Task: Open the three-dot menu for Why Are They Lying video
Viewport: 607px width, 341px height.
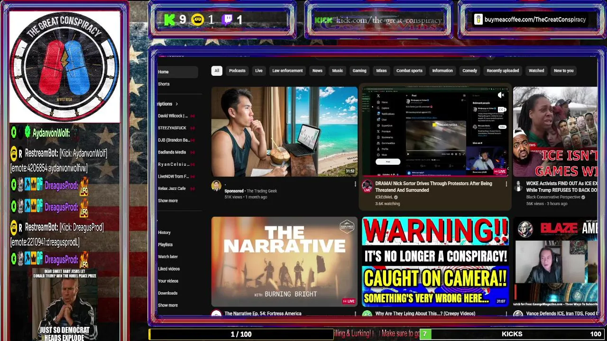Action: pos(506,314)
